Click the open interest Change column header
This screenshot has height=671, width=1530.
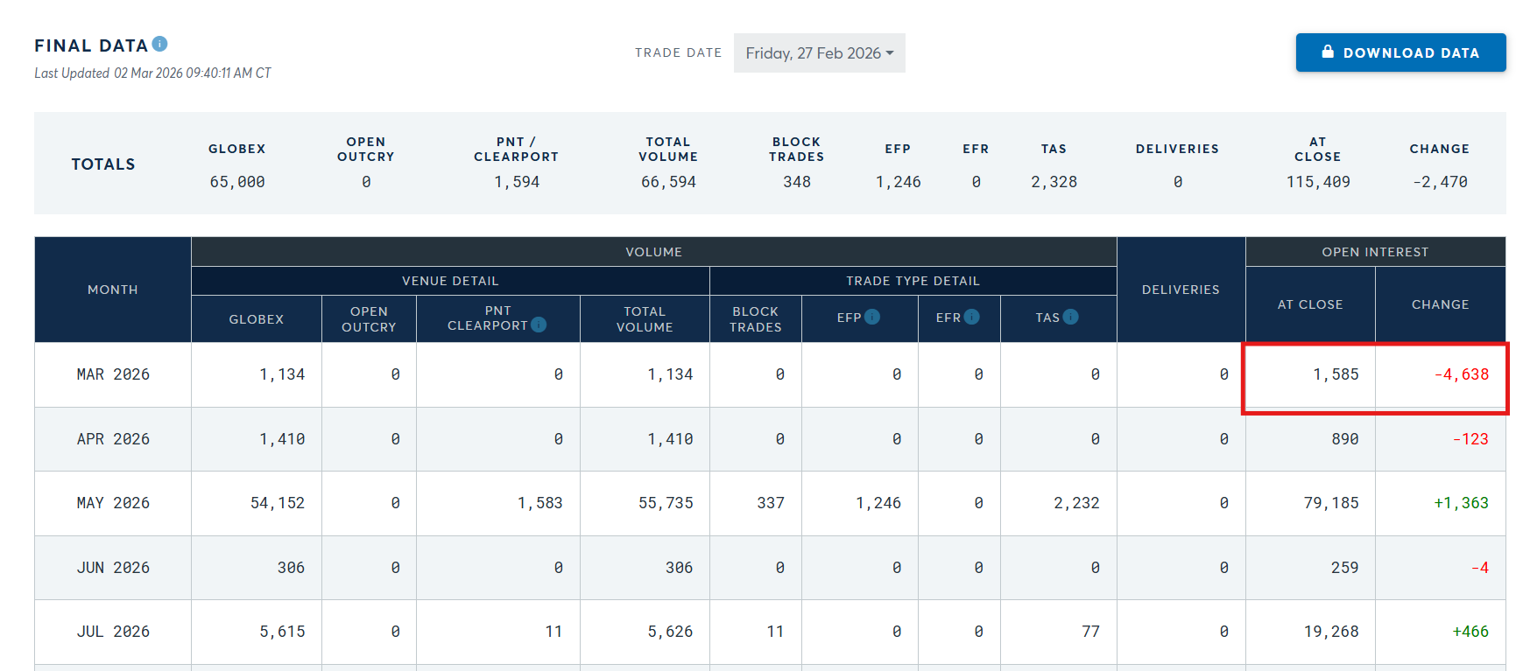1440,304
